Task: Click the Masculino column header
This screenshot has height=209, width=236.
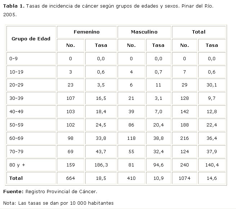Action: 144,32
